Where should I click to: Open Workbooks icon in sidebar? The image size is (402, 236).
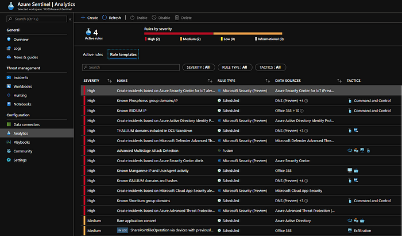pos(9,86)
